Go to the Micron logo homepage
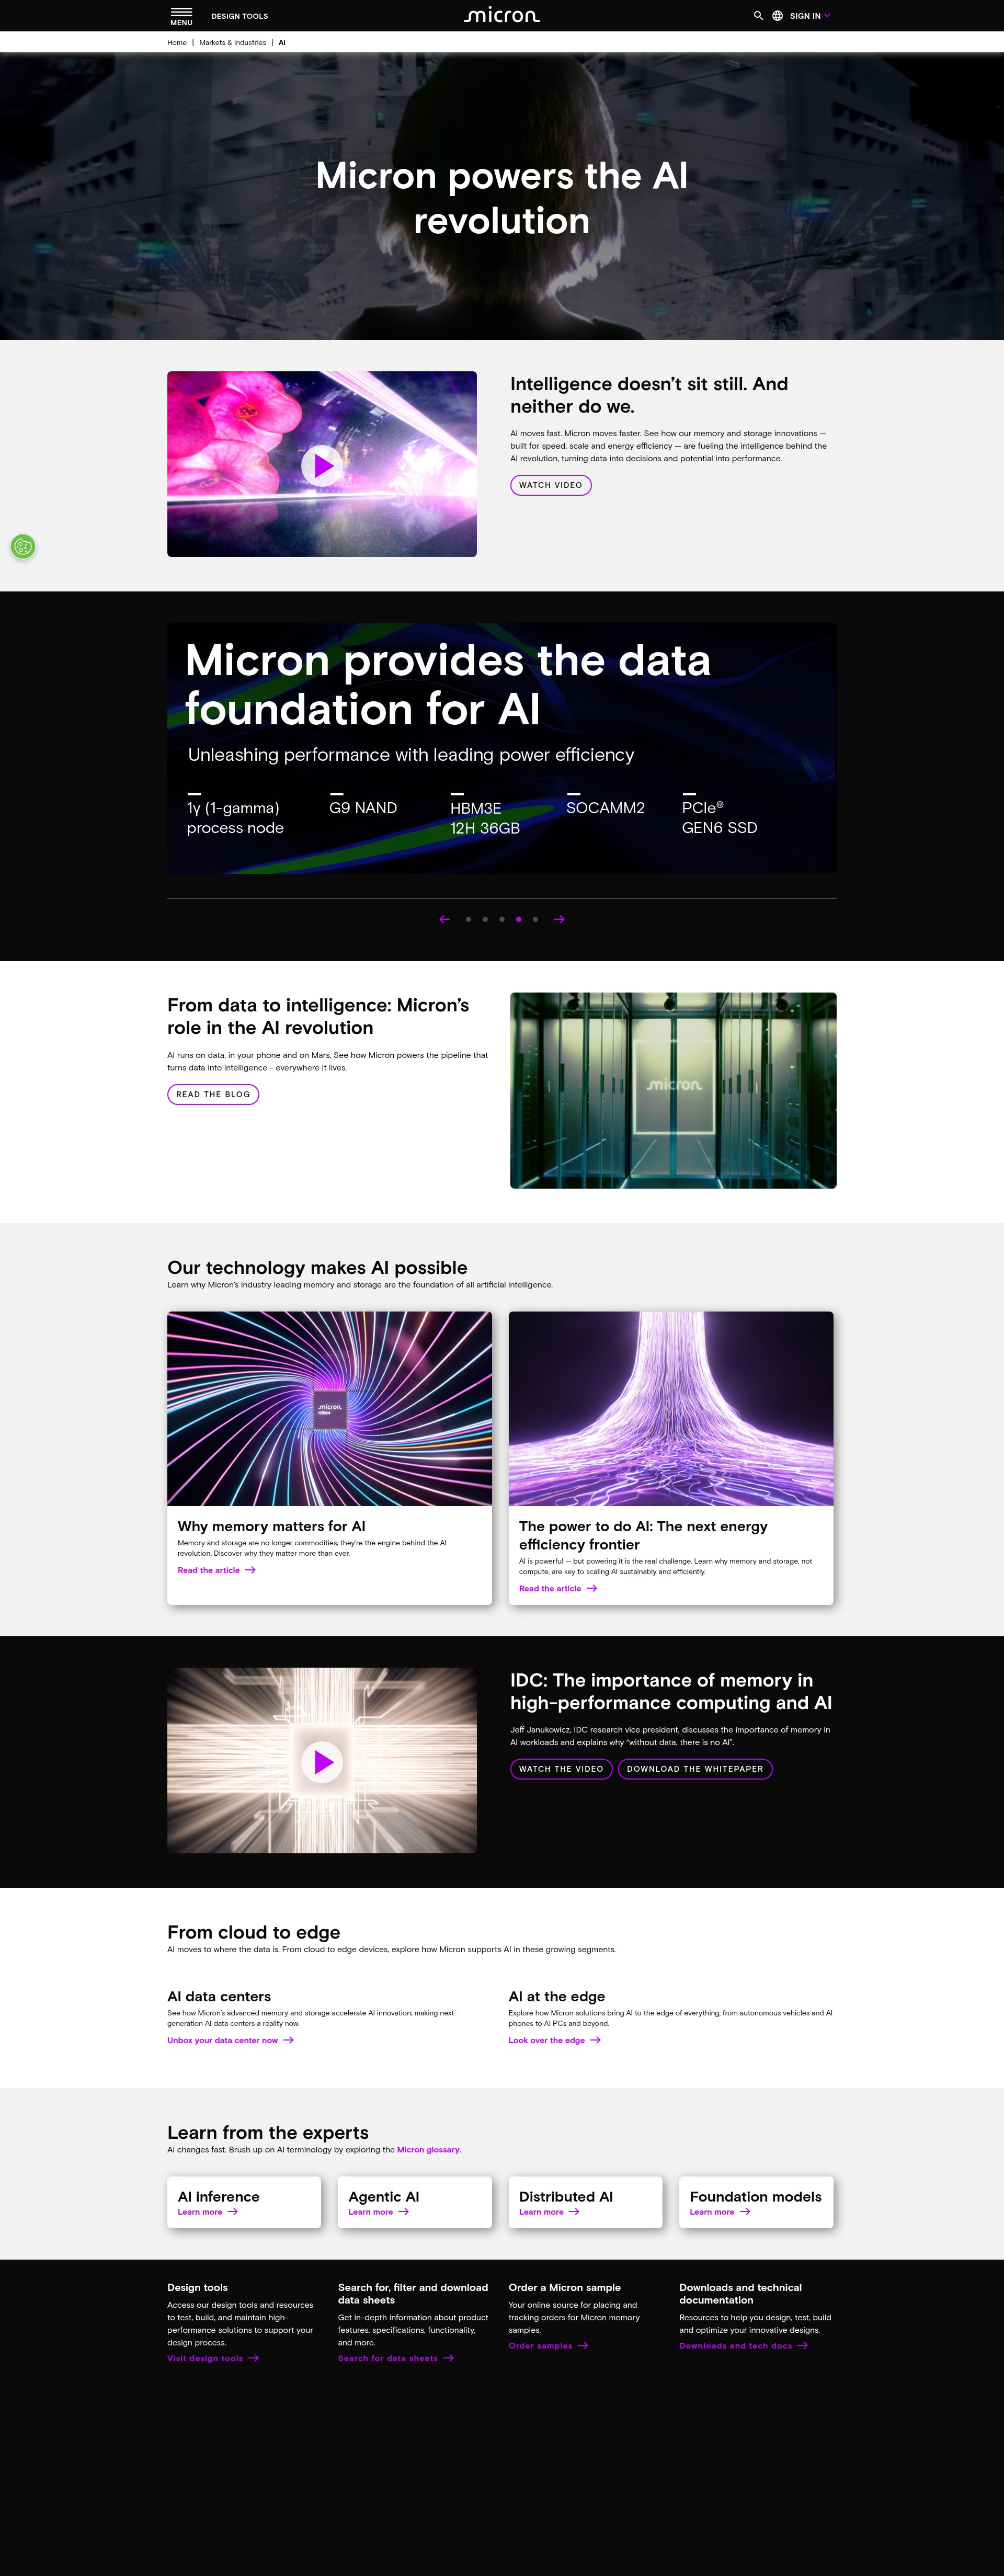 (502, 15)
